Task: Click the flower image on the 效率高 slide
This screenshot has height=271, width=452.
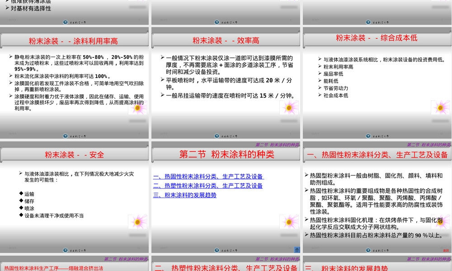Action: [x=289, y=107]
